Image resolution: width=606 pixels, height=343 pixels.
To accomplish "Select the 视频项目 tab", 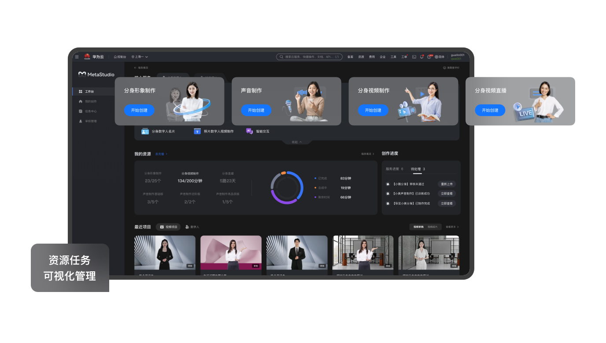I will [x=168, y=227].
